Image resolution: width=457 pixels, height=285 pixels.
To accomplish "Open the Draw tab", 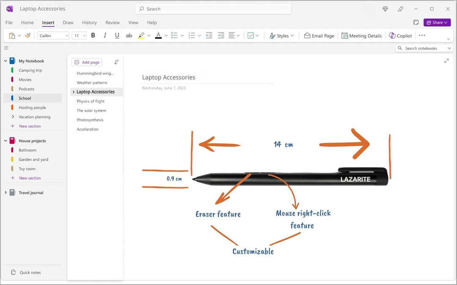I will click(68, 23).
